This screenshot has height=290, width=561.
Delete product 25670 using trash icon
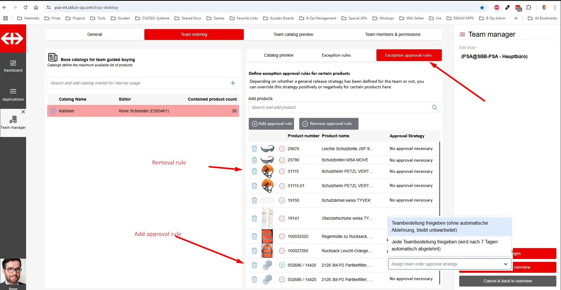[254, 149]
